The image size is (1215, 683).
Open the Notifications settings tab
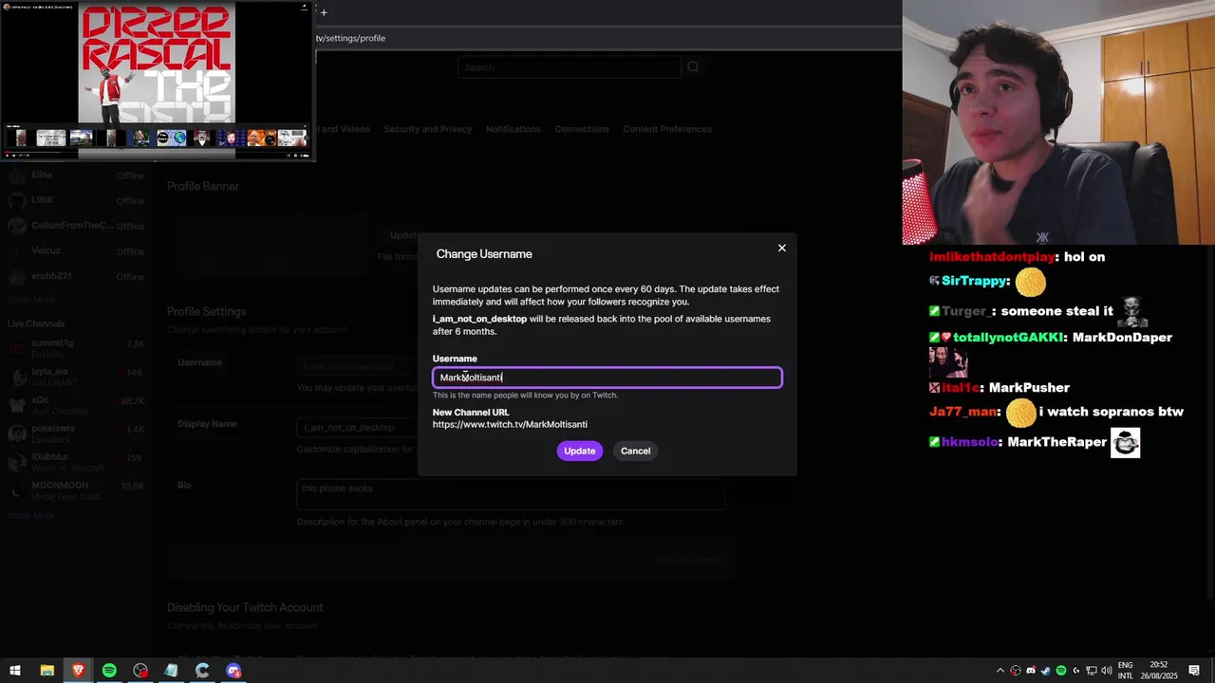pos(513,129)
